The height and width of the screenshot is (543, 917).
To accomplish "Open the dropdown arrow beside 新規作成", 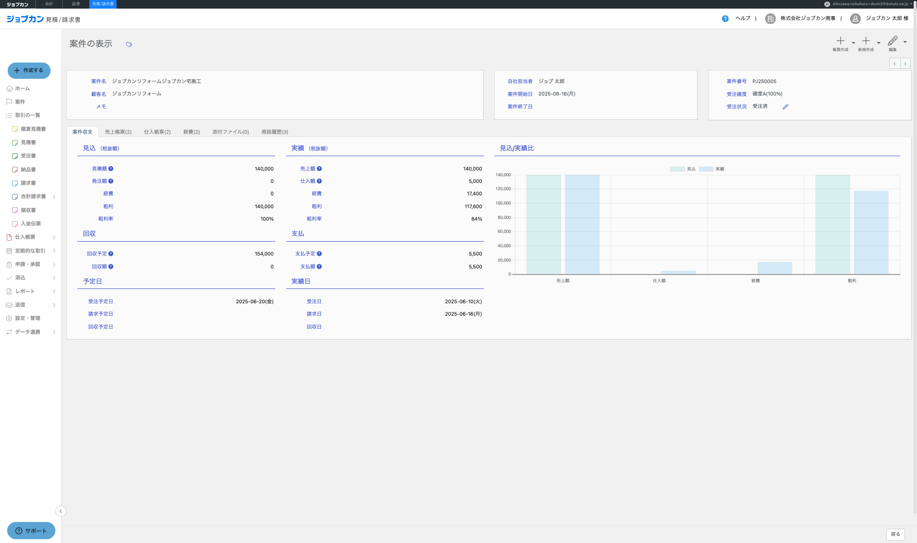I will pos(879,43).
